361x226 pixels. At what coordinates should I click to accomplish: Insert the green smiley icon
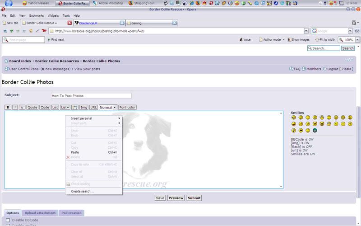point(315,130)
